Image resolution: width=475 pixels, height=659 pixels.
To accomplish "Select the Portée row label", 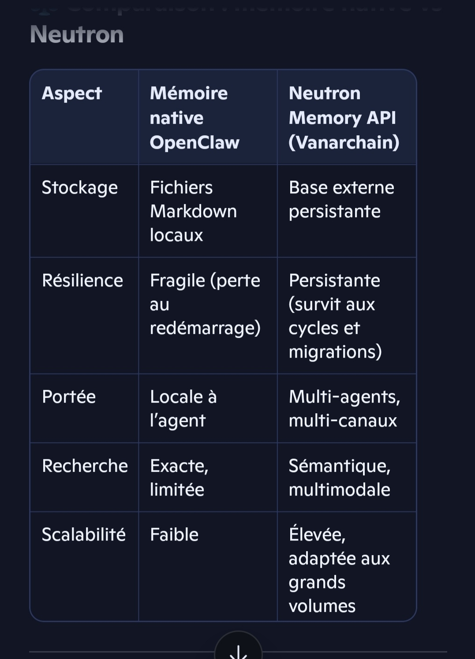I will point(69,397).
